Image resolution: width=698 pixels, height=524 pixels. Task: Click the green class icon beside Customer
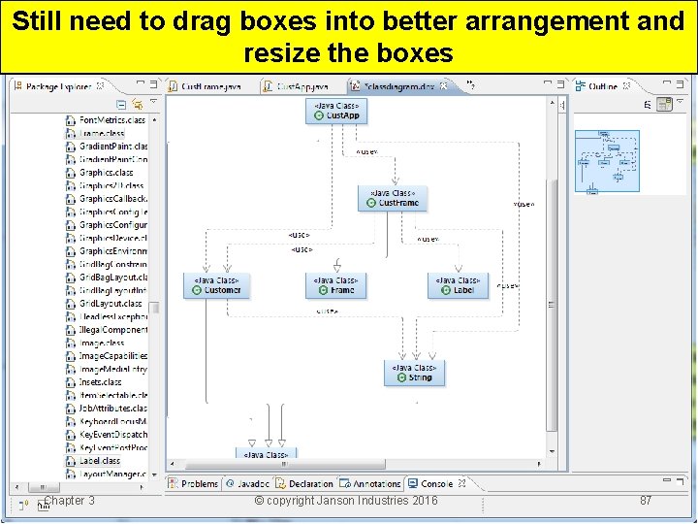tap(197, 290)
